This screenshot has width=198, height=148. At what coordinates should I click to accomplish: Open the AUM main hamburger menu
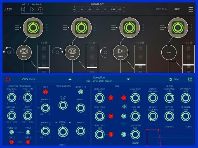[x=191, y=9]
